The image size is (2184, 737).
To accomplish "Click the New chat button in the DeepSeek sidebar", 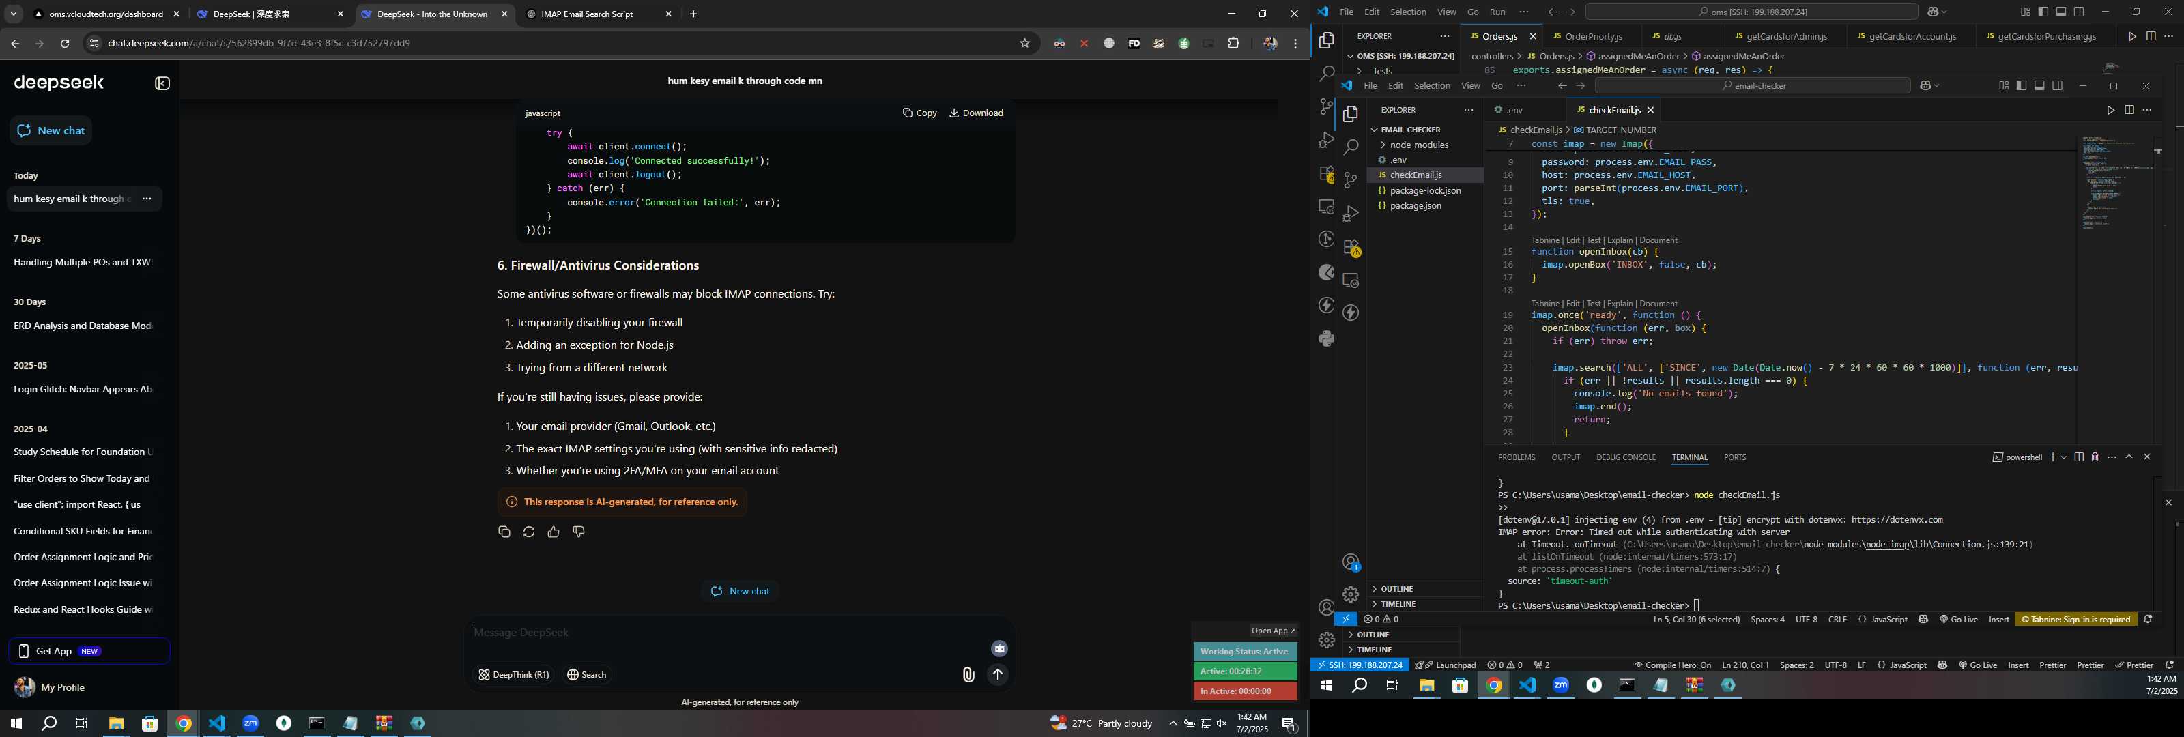I will [x=51, y=130].
